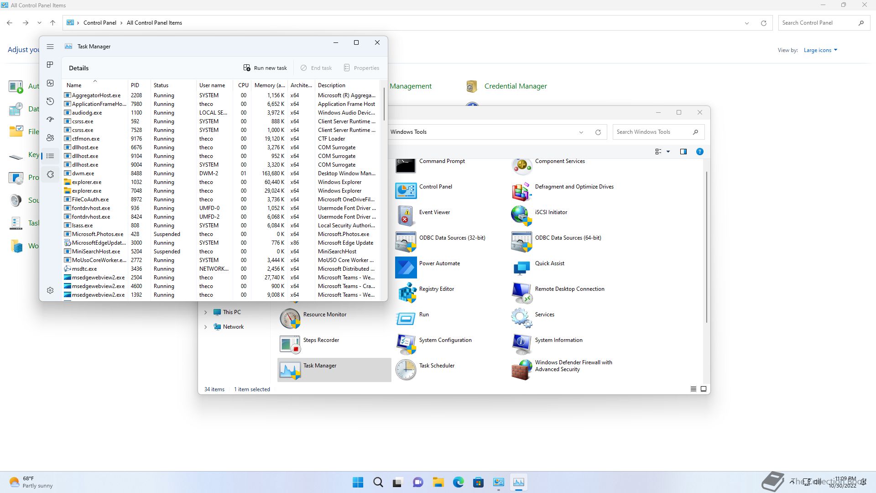
Task: Open Users page in Task Manager sidebar
Action: pos(50,138)
